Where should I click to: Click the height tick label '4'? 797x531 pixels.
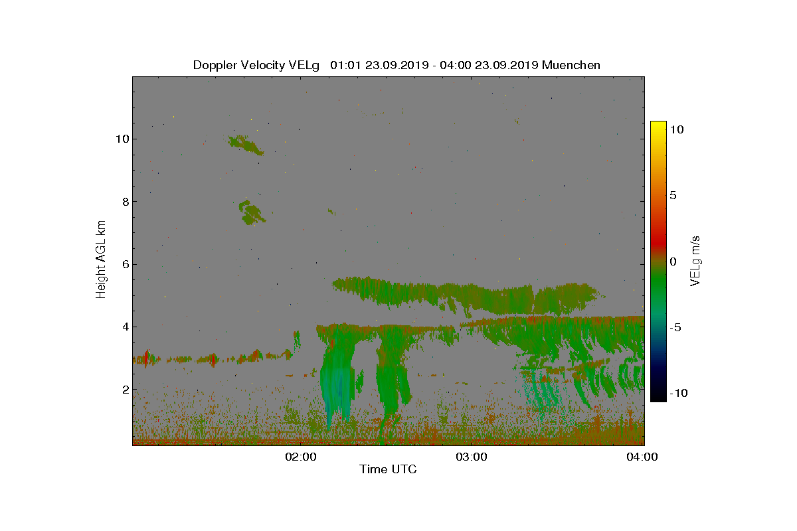[125, 327]
